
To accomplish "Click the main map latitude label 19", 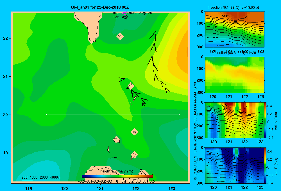I will pos(6,153).
